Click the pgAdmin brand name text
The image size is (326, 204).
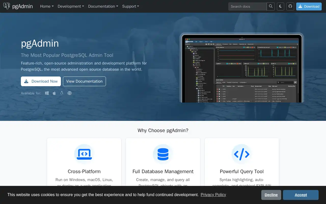click(x=22, y=6)
